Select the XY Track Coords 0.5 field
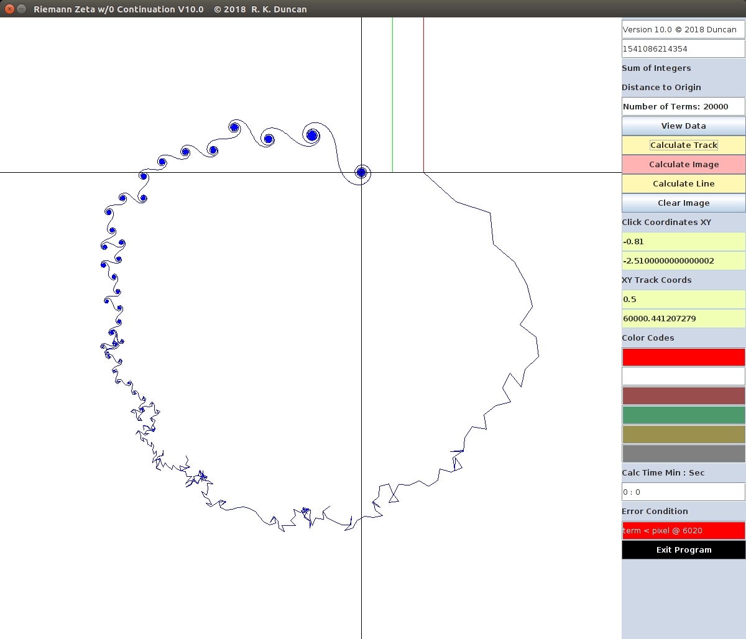This screenshot has height=639, width=746. (x=683, y=299)
